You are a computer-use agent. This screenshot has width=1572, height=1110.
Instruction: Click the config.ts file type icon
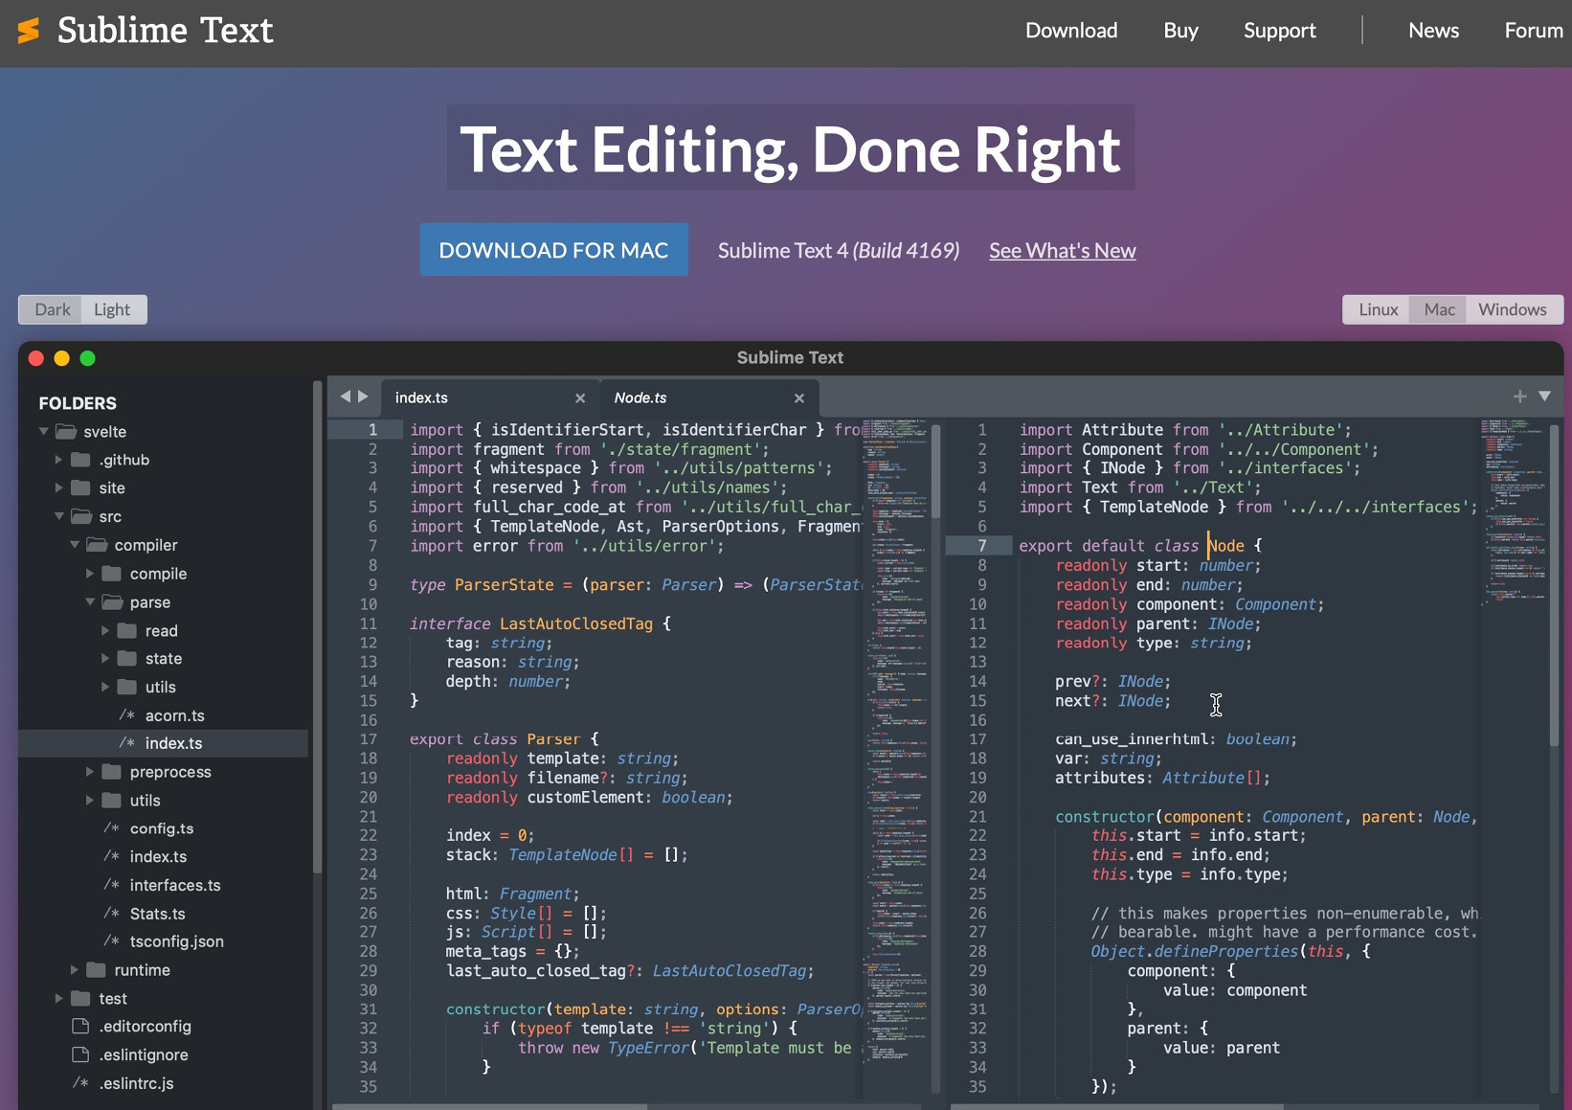tap(112, 828)
